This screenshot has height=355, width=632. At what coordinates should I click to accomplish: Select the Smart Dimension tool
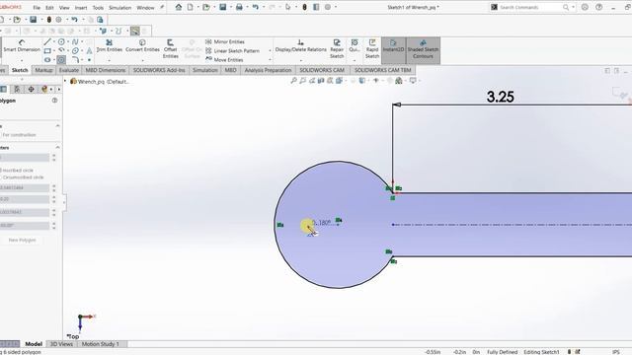(x=22, y=45)
